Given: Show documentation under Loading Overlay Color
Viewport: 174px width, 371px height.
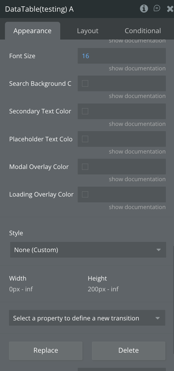Looking at the screenshot, I should click(137, 207).
